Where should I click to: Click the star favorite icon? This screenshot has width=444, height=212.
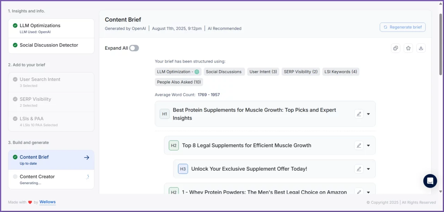tap(408, 48)
